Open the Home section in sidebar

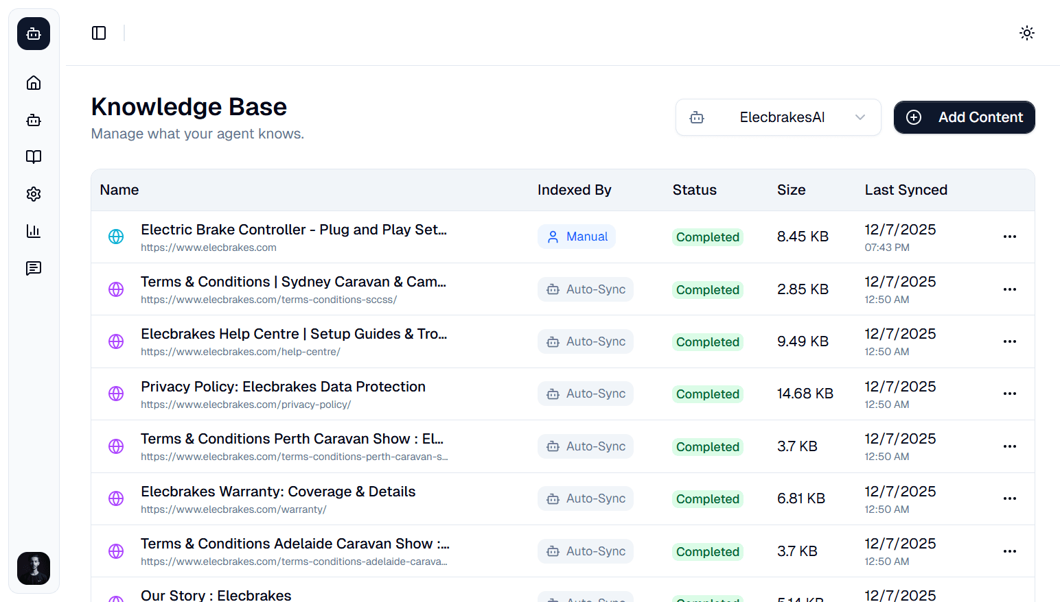pyautogui.click(x=33, y=82)
